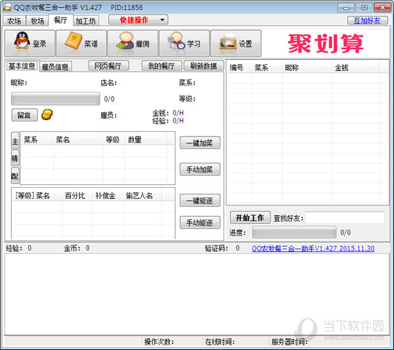Screen dimensions: 394x350
Task: Click the 互加好友 link button
Action: point(367,20)
